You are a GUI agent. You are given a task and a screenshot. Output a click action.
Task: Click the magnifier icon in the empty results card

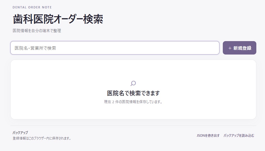coord(133,83)
